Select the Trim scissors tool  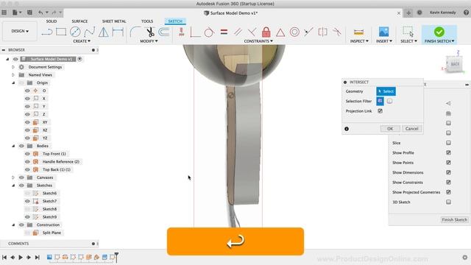tap(149, 32)
